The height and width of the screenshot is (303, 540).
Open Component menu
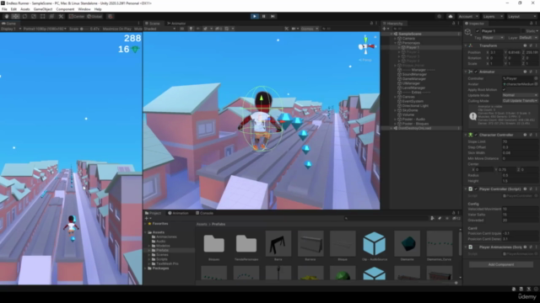[65, 9]
